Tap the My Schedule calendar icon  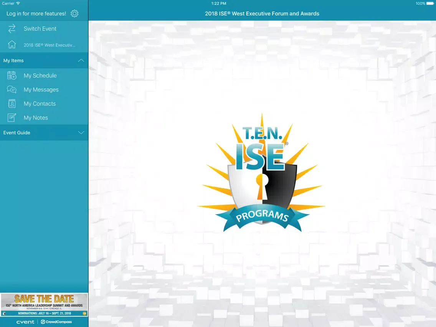click(x=12, y=75)
